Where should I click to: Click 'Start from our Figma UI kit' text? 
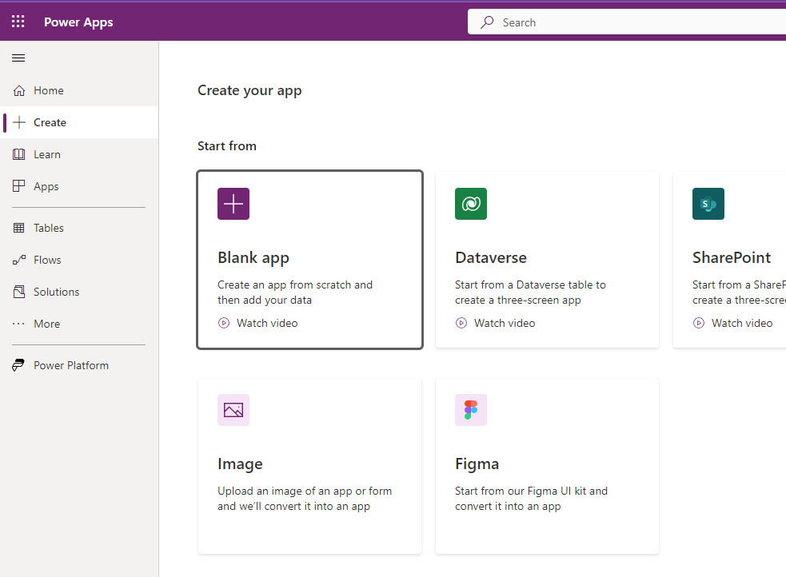[x=531, y=499]
